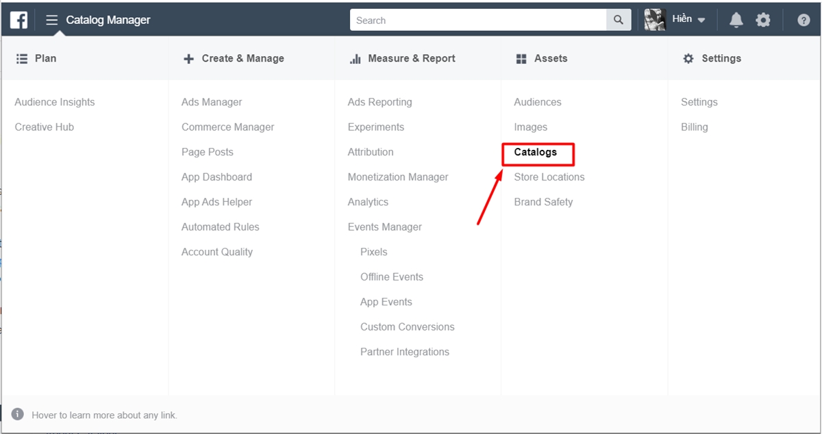Image resolution: width=822 pixels, height=434 pixels.
Task: Focus the Search input field
Action: point(478,20)
